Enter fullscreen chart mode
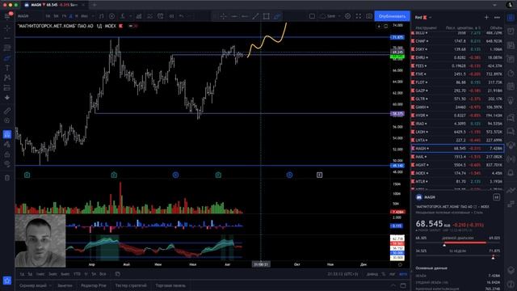517x291 pixels. click(x=359, y=16)
